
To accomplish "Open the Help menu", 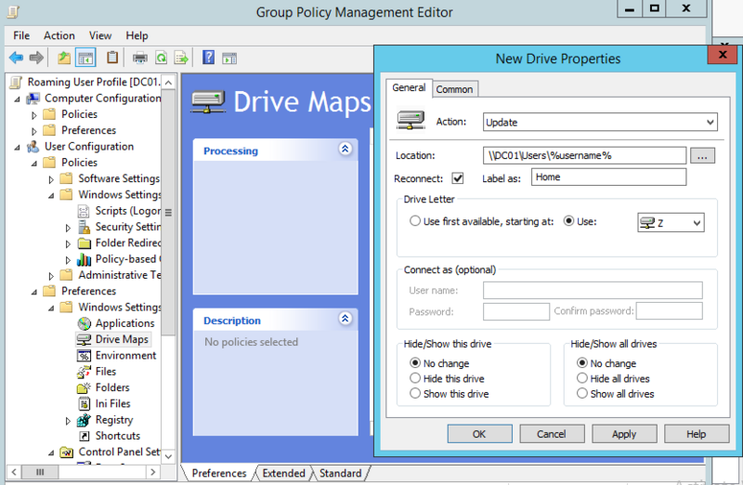I will [137, 35].
